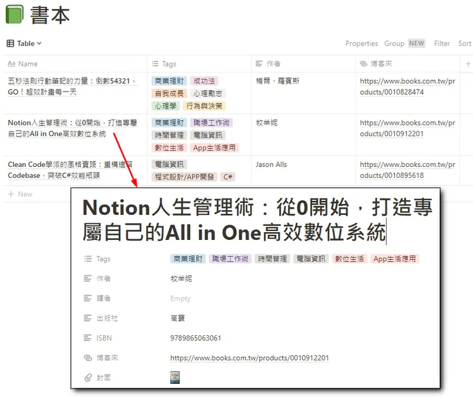This screenshot has width=473, height=398.
Task: Open the Table view dropdown
Action: tap(24, 44)
